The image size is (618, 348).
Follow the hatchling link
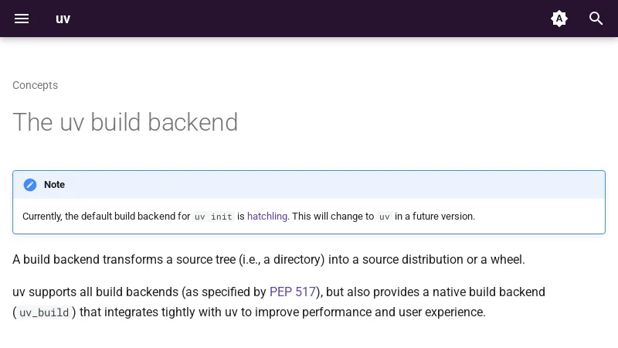[x=267, y=217]
